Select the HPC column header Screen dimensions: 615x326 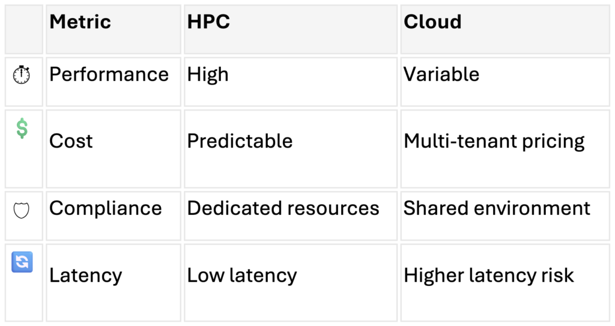coord(208,22)
